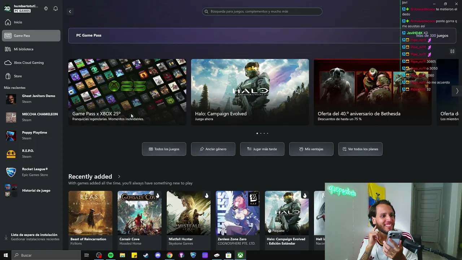Open the Halo: Campaign Evolved 'Juega ahora' banner
The width and height of the screenshot is (462, 260).
tap(250, 92)
